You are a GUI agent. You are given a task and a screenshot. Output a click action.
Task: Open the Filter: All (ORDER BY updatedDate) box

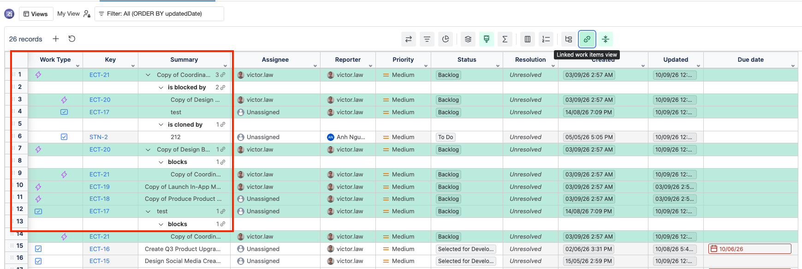159,14
